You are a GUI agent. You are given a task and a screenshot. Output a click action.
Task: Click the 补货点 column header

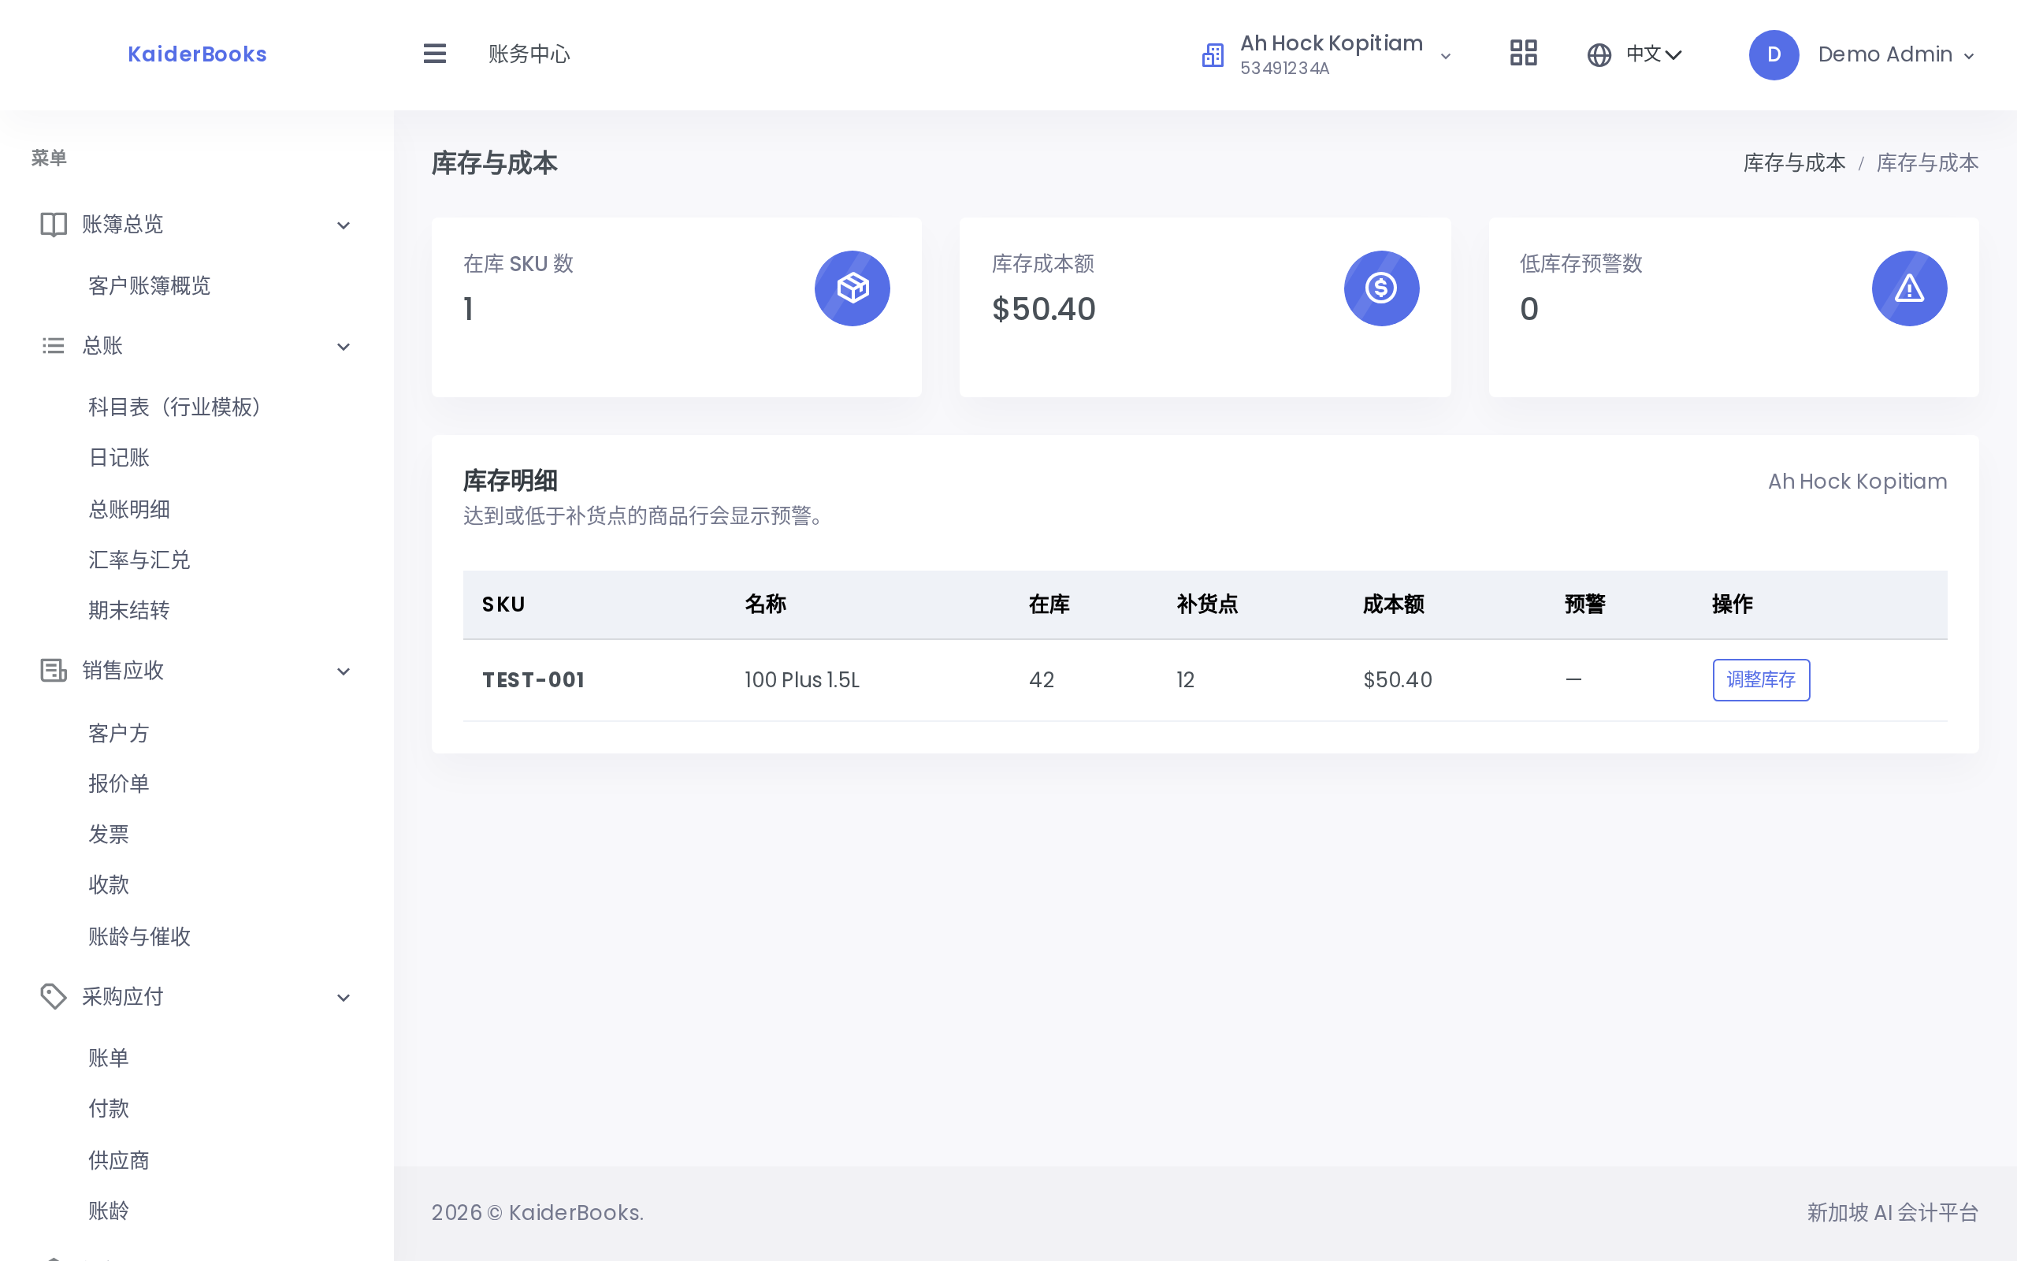coord(1207,604)
